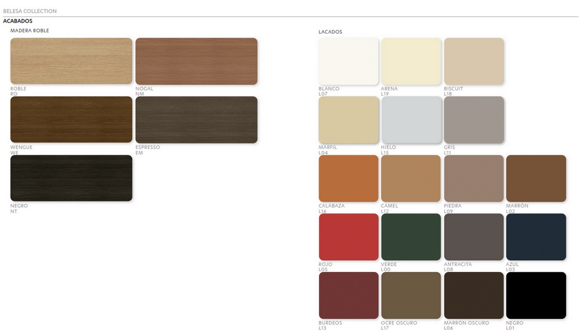579x334 pixels.
Task: Pick the Ocre Oscuro L17 swatch
Action: (411, 296)
